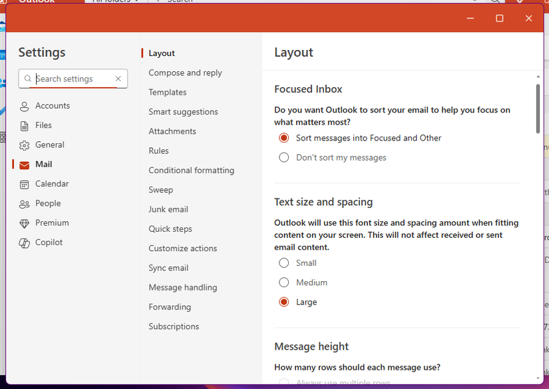Open Conditional formatting settings
Viewport: 549px width, 389px height.
[x=191, y=171]
